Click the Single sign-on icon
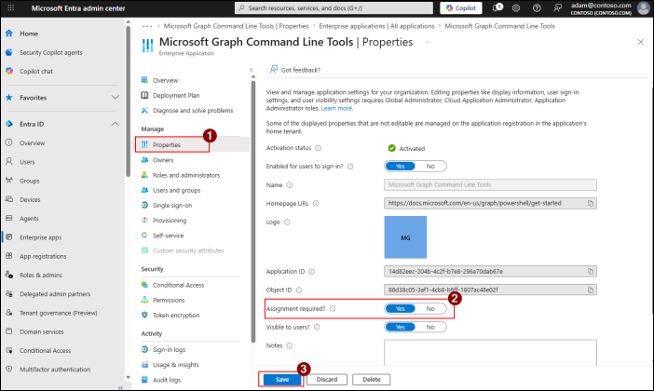654x391 pixels. (x=144, y=205)
